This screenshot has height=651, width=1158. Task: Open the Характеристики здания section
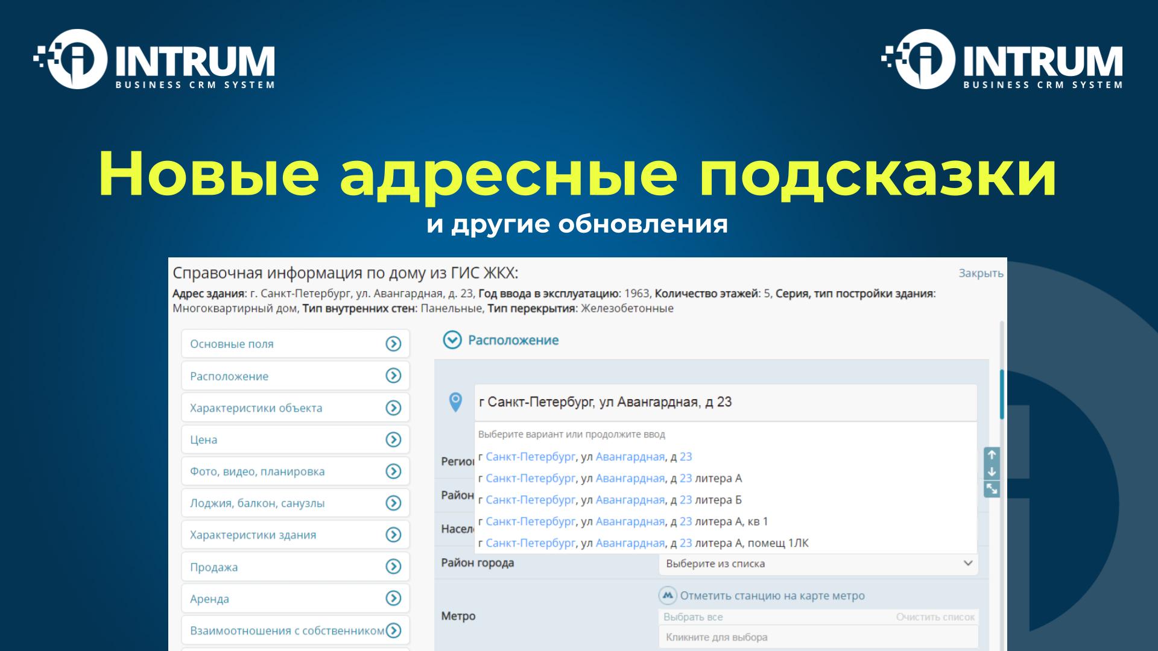coord(296,535)
